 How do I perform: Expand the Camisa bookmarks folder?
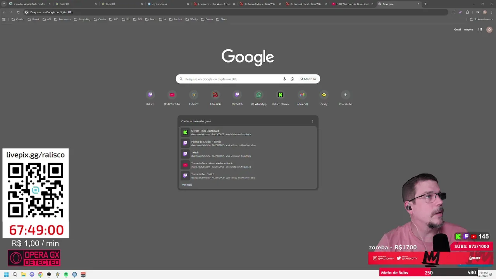point(100,19)
